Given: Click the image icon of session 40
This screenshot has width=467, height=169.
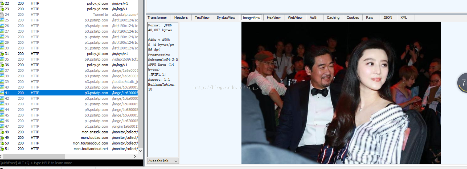Looking at the screenshot, I should click(2, 87).
